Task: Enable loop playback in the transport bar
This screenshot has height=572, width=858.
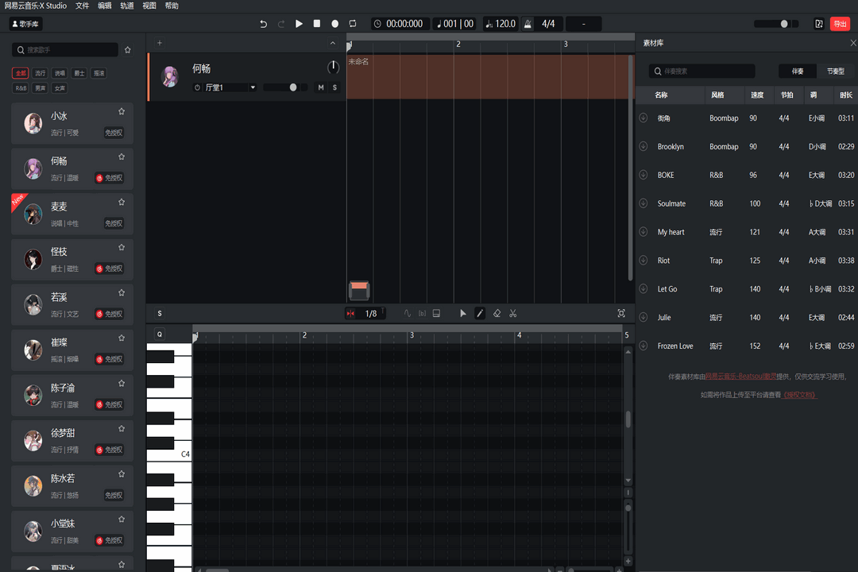Action: (352, 24)
